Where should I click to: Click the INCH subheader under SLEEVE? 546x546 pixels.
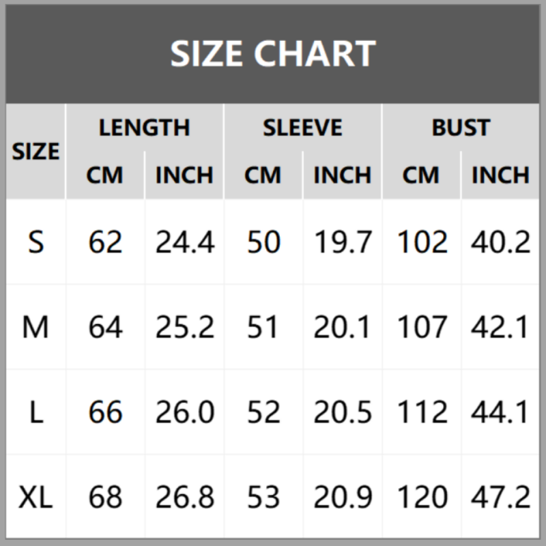(342, 175)
